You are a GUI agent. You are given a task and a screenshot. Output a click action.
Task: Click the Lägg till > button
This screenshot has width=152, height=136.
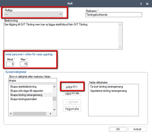pyautogui.click(x=72, y=87)
